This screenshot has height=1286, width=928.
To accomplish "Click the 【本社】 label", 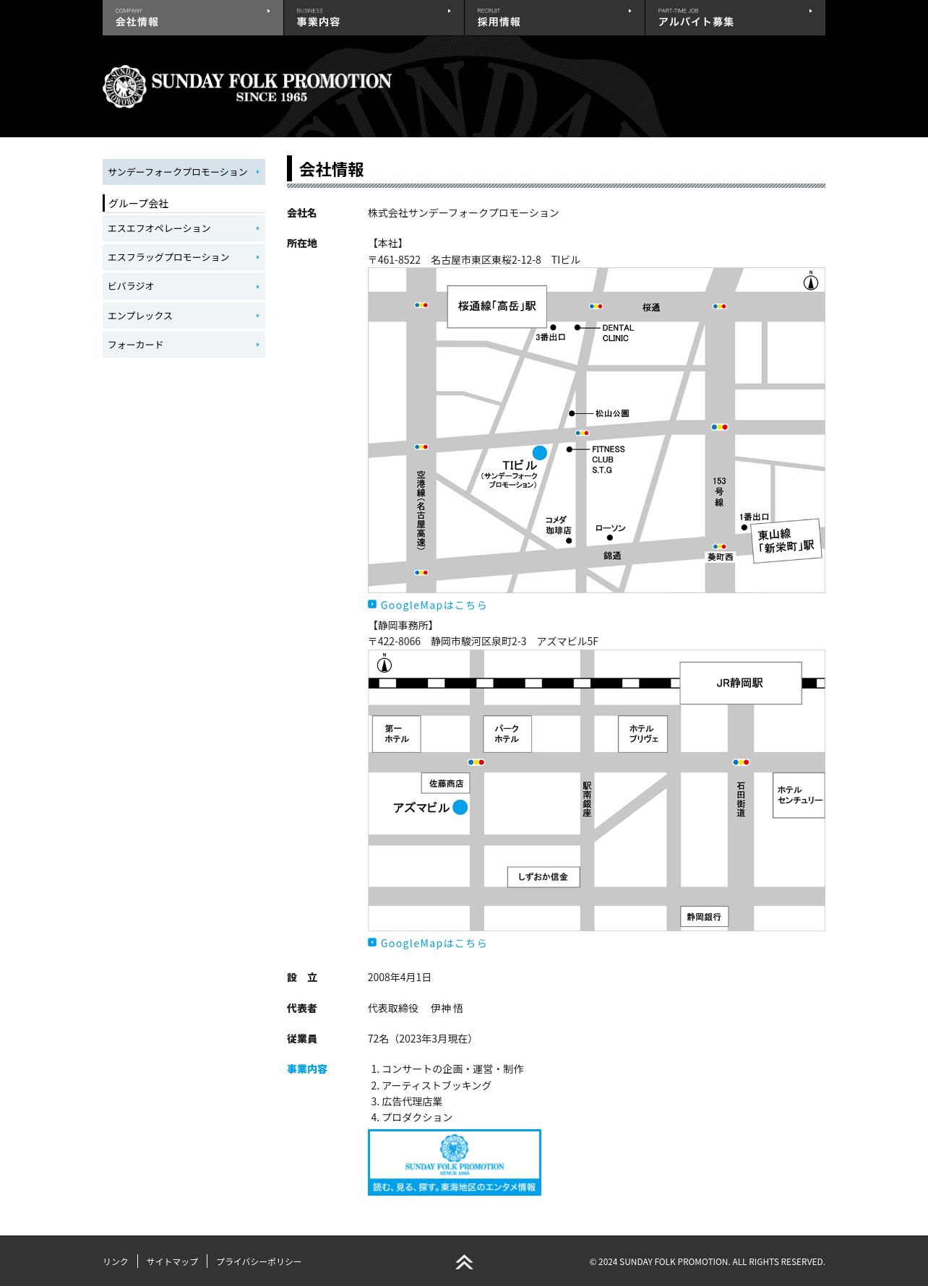I will (x=387, y=243).
